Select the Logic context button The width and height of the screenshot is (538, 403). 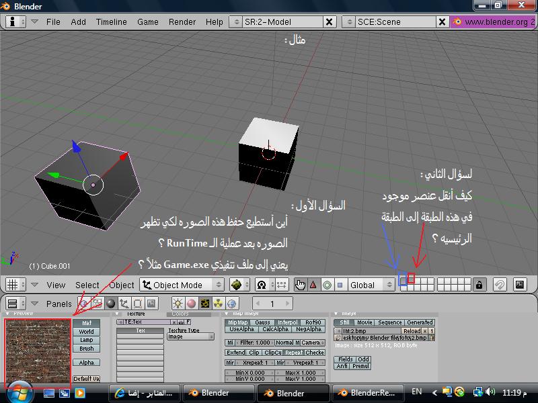(83, 304)
